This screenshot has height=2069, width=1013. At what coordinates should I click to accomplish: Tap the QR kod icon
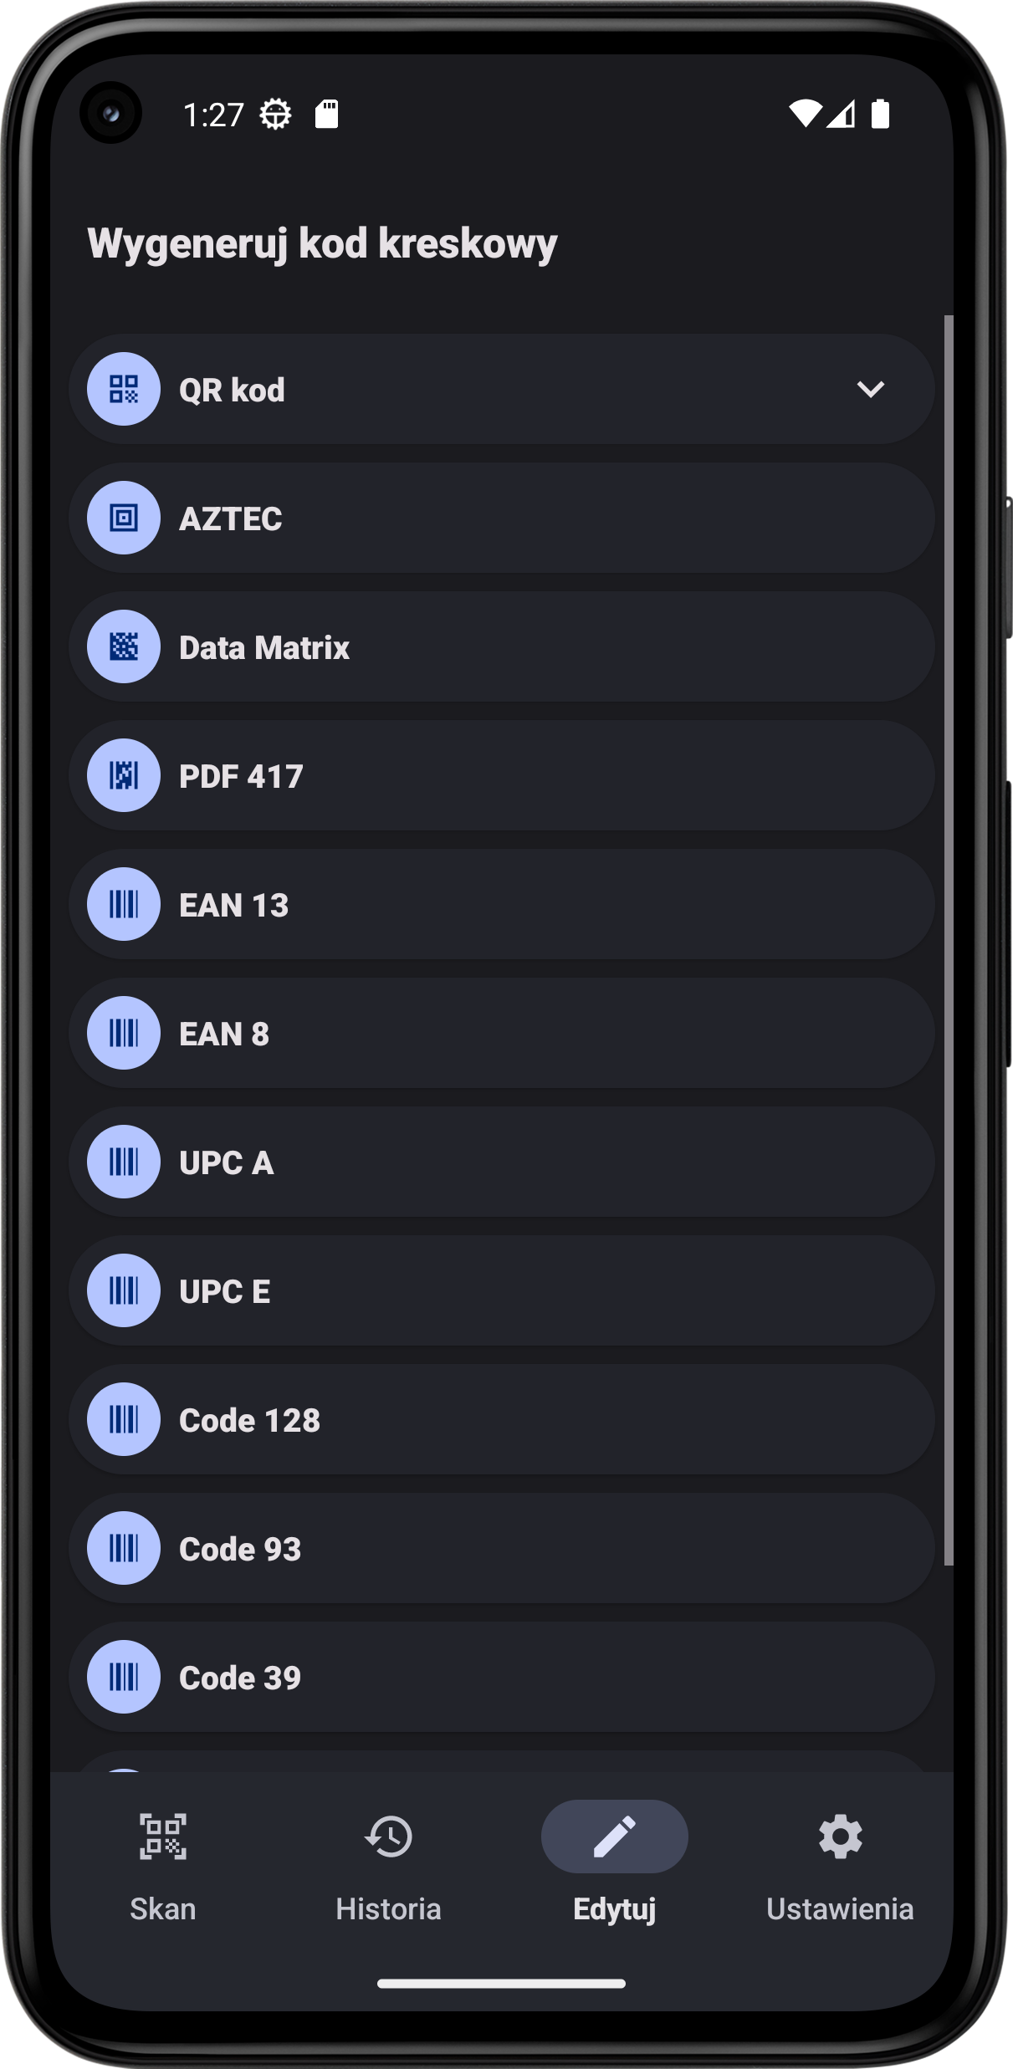pos(124,389)
